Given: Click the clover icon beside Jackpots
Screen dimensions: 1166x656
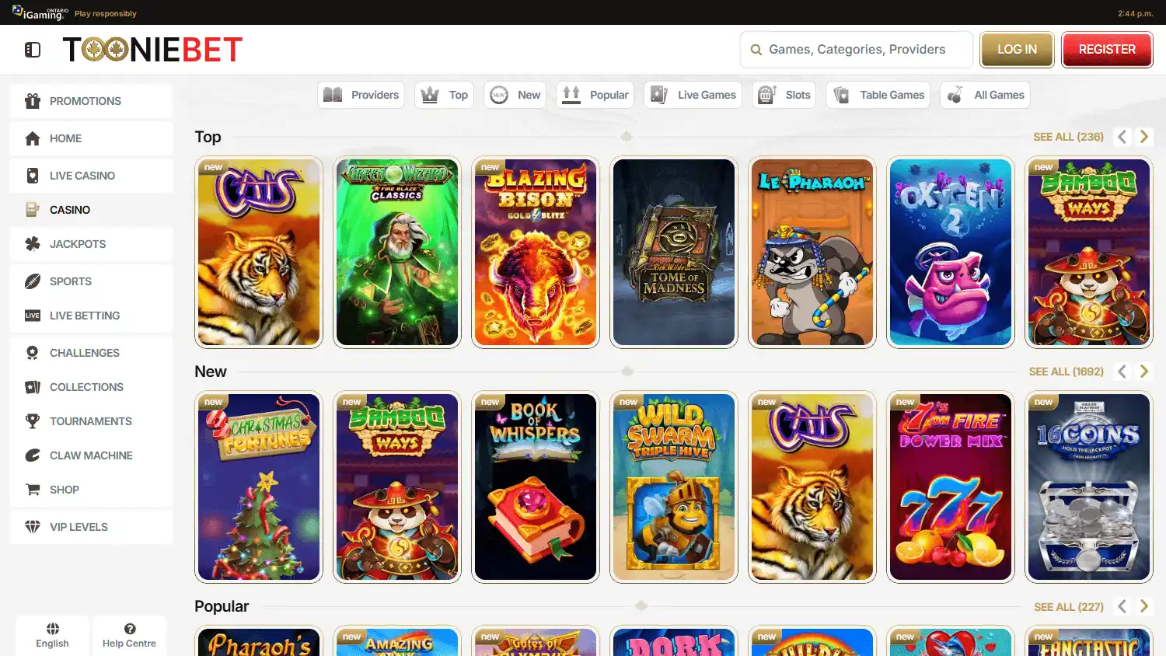Looking at the screenshot, I should 33,244.
